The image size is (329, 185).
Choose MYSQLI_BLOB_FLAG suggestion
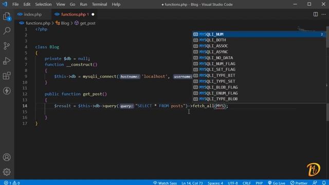point(259,87)
